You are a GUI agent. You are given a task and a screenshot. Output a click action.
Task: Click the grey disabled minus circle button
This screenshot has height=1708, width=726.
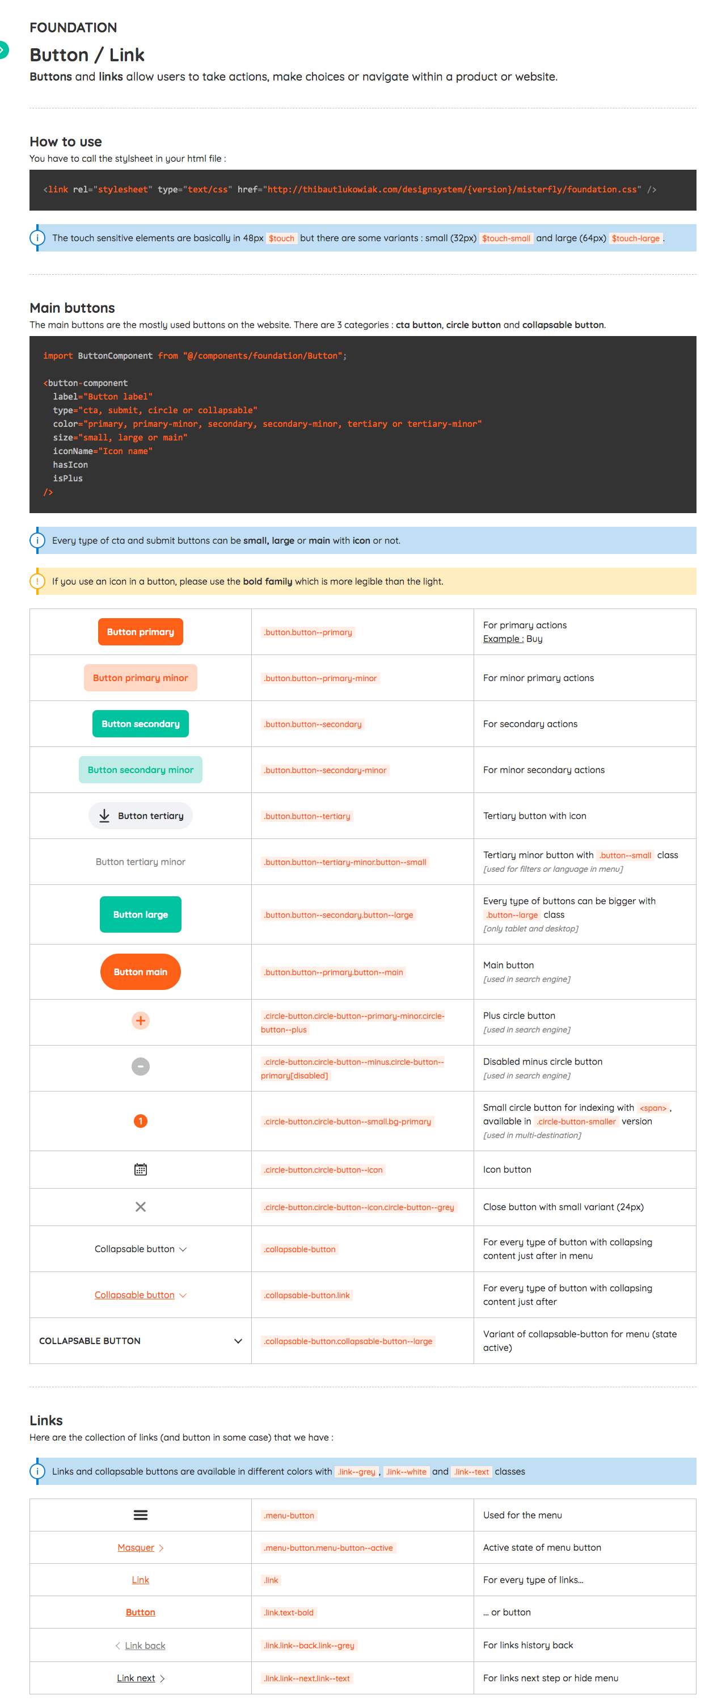141,1066
